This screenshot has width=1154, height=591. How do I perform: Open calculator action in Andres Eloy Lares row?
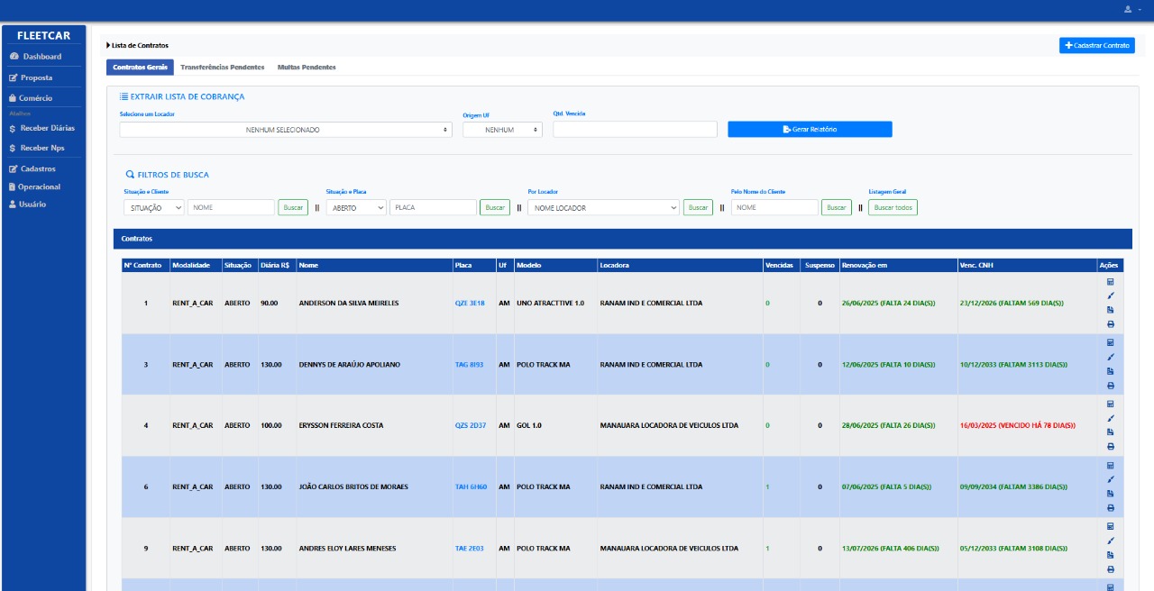(x=1110, y=526)
